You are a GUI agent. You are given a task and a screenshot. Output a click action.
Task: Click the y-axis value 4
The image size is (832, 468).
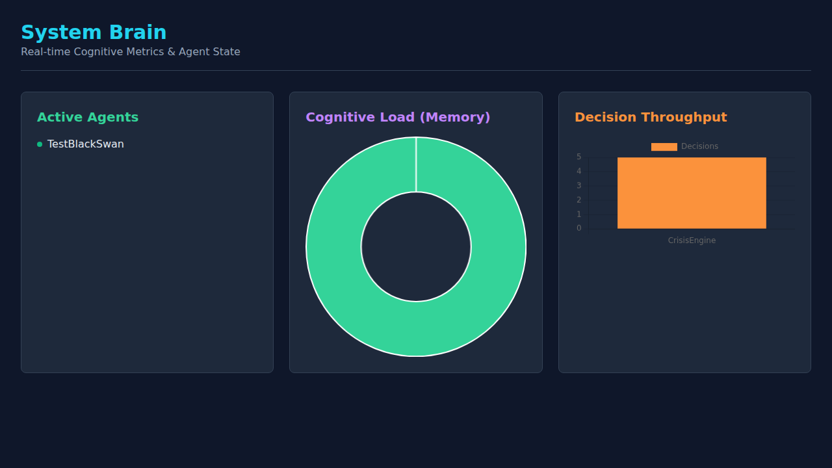pyautogui.click(x=578, y=172)
